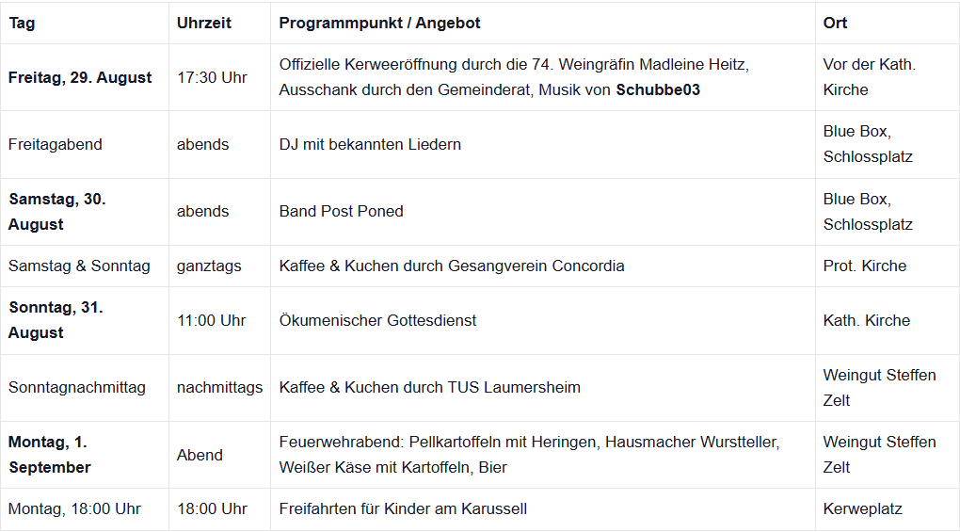Click the 'Uhrzeit' column header
The height and width of the screenshot is (532, 960).
coord(203,23)
